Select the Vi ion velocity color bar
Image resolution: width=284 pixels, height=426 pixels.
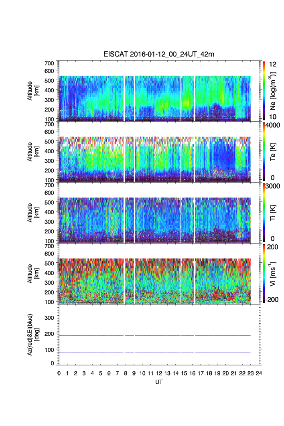[x=264, y=273]
